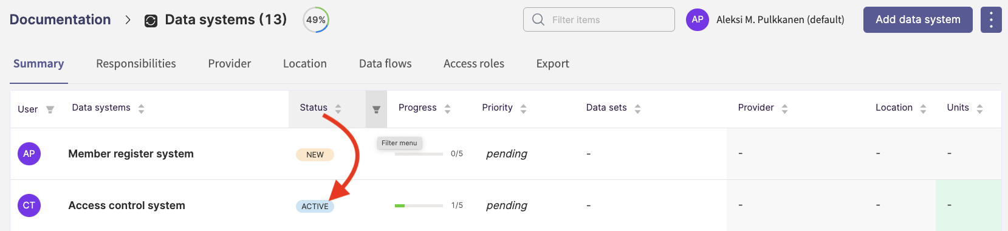Switch to the Responsibilities tab
Viewport: 1008px width, 231px height.
click(136, 64)
